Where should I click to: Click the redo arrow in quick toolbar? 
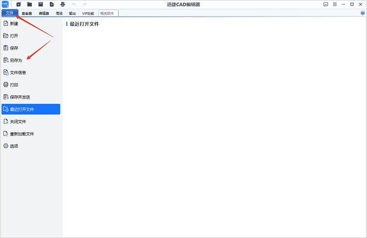[x=85, y=4]
